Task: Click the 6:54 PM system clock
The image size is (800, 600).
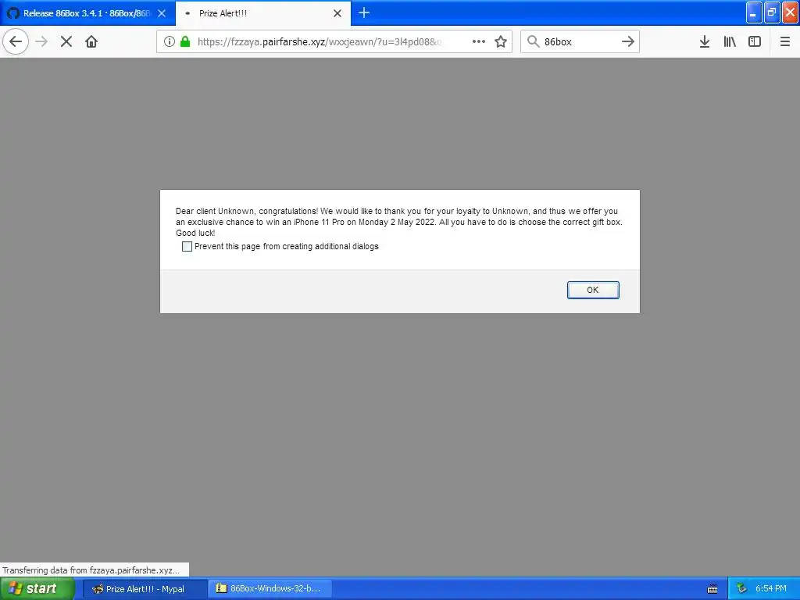Action: pos(771,589)
